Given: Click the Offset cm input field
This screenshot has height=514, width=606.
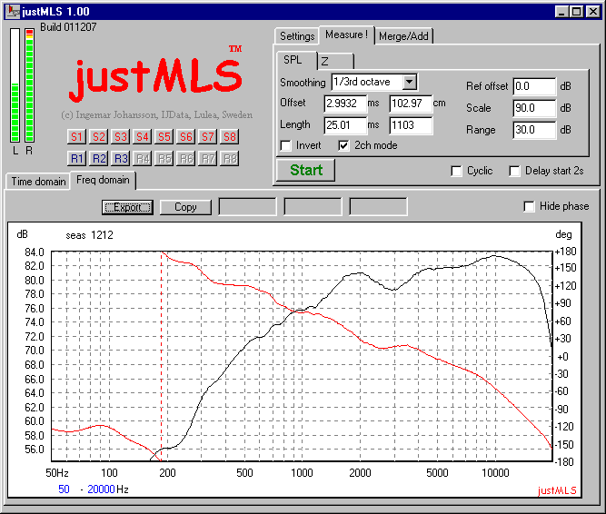Looking at the screenshot, I should [411, 104].
